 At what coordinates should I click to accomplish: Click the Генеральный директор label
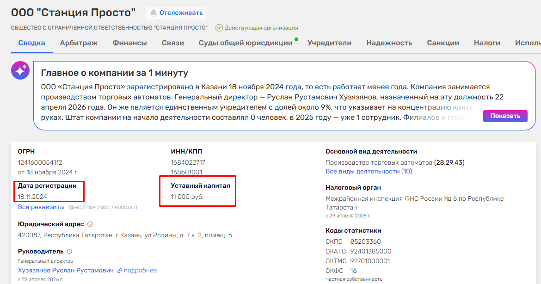tap(45, 261)
